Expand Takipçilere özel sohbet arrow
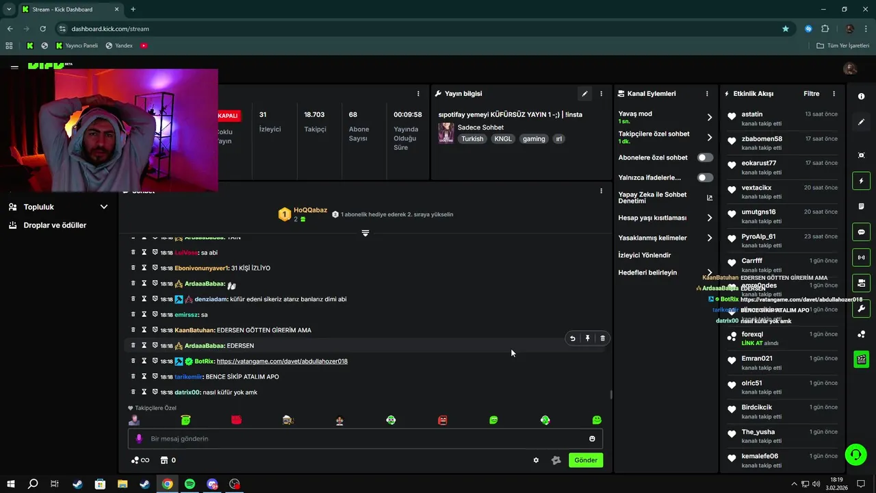 point(709,137)
